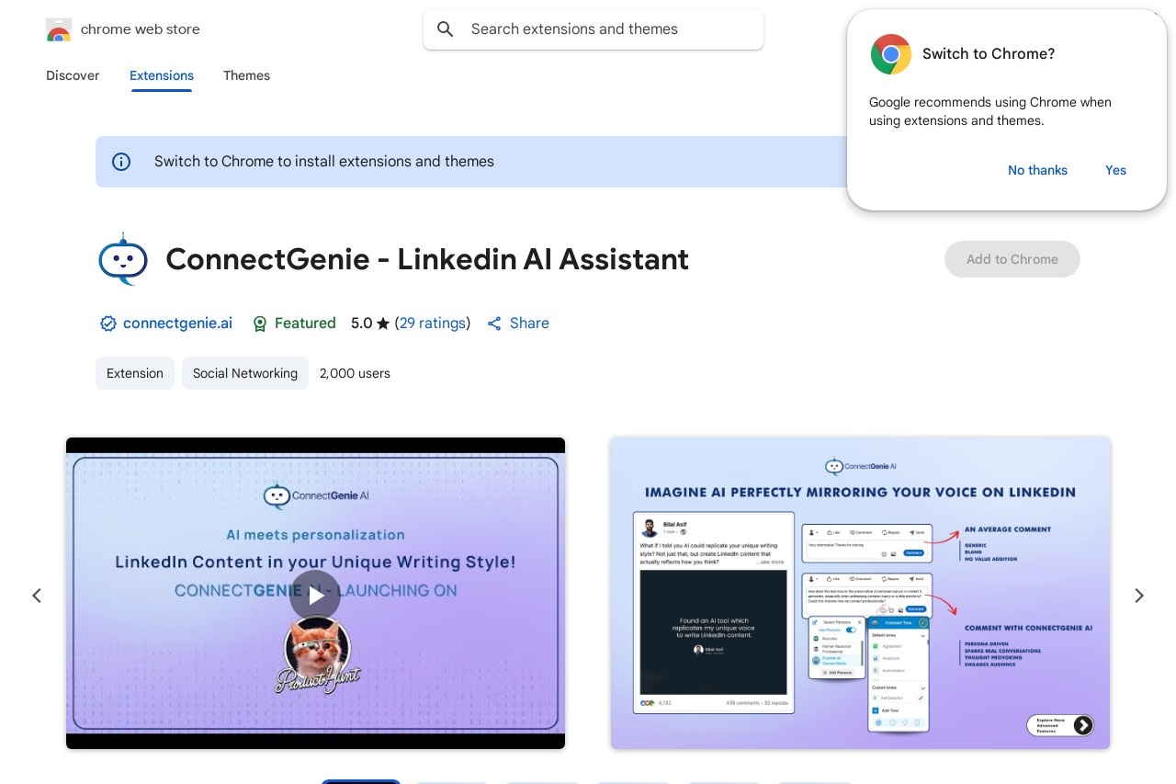Screen dimensions: 1176x784
Task: Switch to the Themes tab
Action: 246,75
